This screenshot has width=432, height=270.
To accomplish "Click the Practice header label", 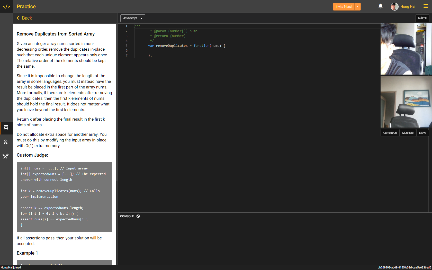I will coord(26,6).
